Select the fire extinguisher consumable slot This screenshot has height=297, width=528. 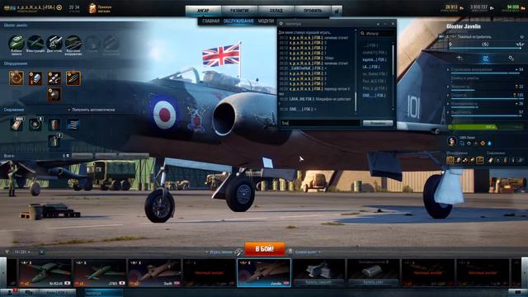pyautogui.click(x=54, y=125)
